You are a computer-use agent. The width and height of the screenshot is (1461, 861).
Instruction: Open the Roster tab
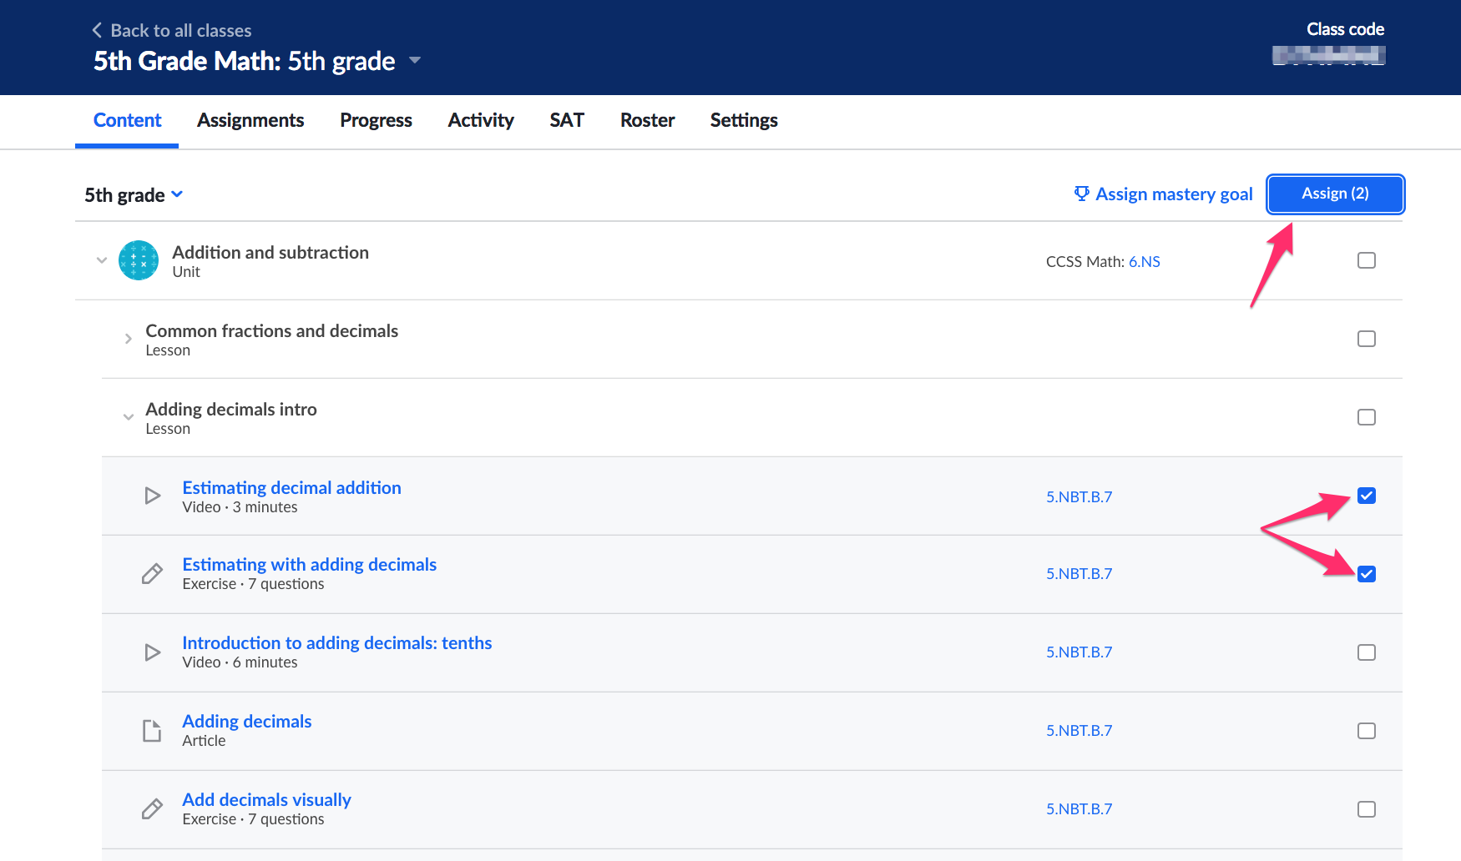647,121
